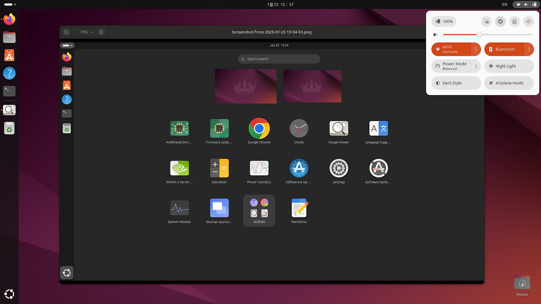Select Image Viewer in the Ubuntu dock

point(9,110)
